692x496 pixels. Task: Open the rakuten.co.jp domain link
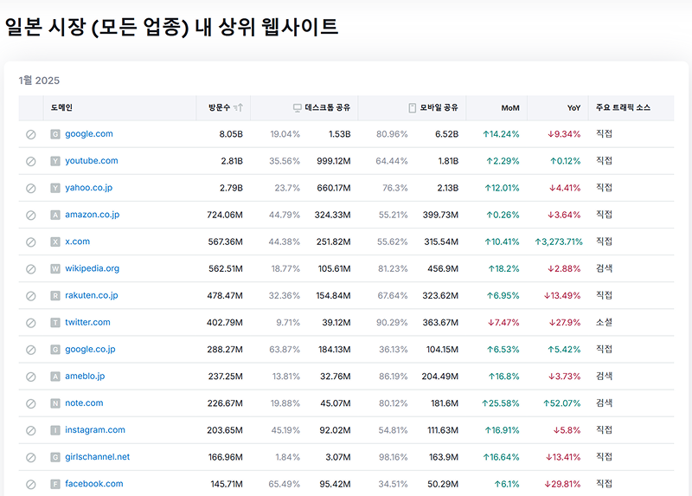click(92, 295)
